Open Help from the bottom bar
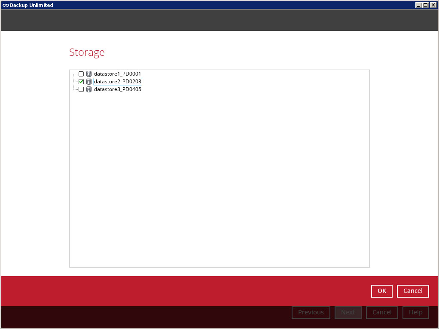 coord(415,312)
